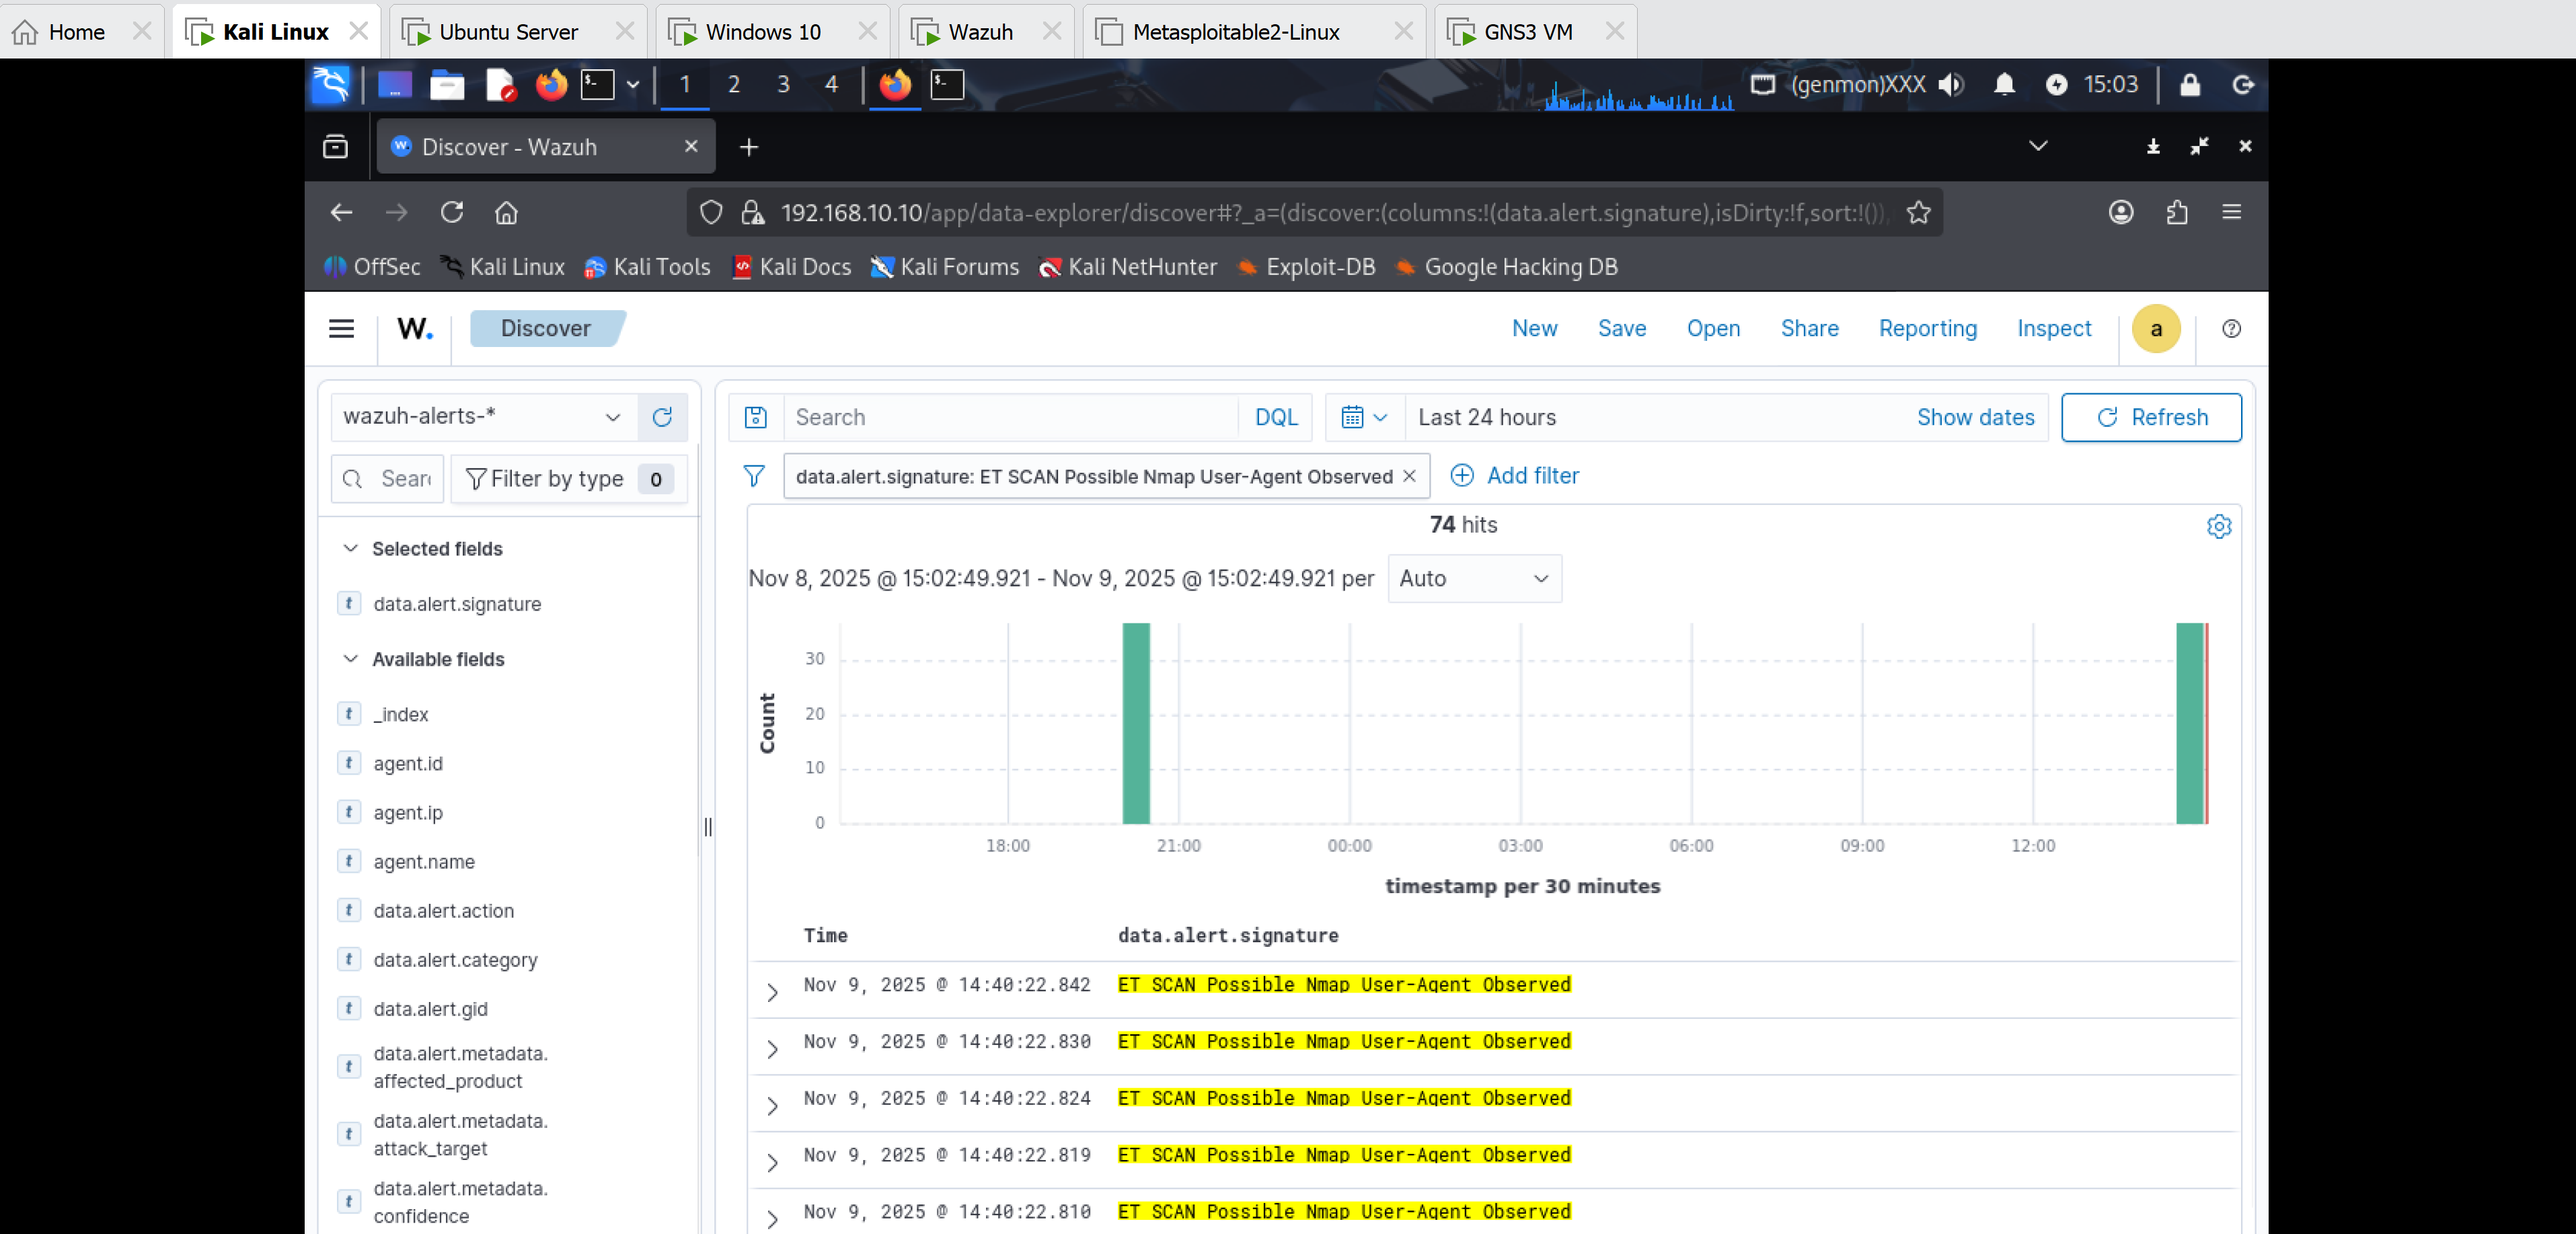Switch to the Metasploitable2-Linux tab
2576x1234 pixels.
pyautogui.click(x=1236, y=31)
